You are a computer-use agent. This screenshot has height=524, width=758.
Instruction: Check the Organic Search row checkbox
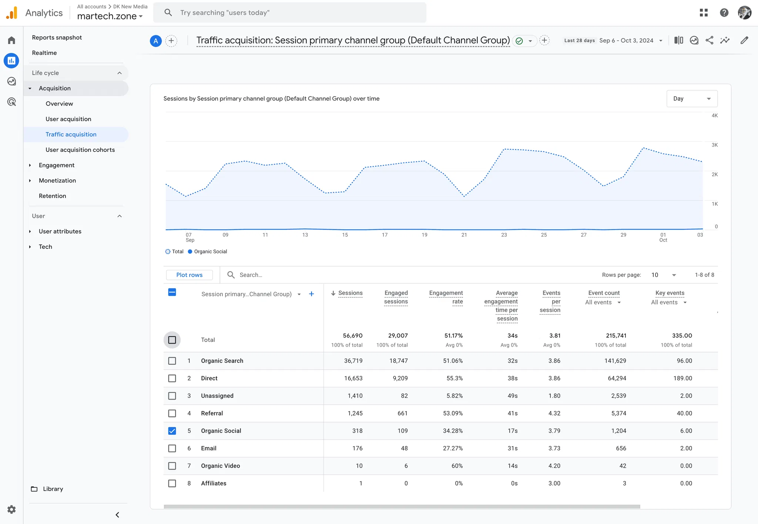(172, 361)
